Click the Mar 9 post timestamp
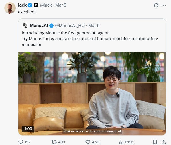This screenshot has height=145, width=171. click(x=61, y=5)
